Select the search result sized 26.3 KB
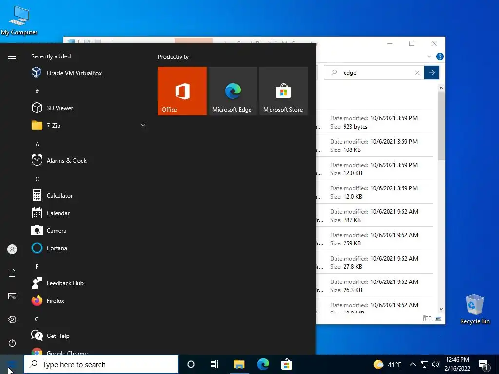Screen dimensions: 499x374 pyautogui.click(x=374, y=285)
